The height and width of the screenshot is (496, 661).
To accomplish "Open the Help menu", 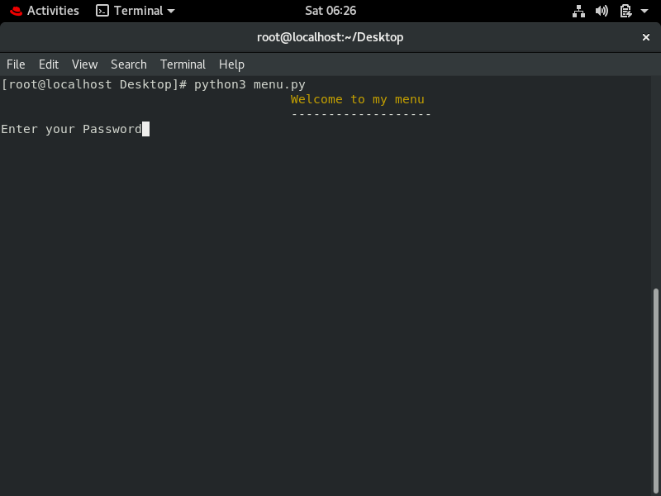I will coord(231,64).
